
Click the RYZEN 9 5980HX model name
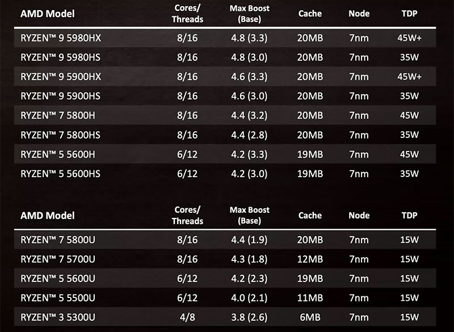[61, 38]
